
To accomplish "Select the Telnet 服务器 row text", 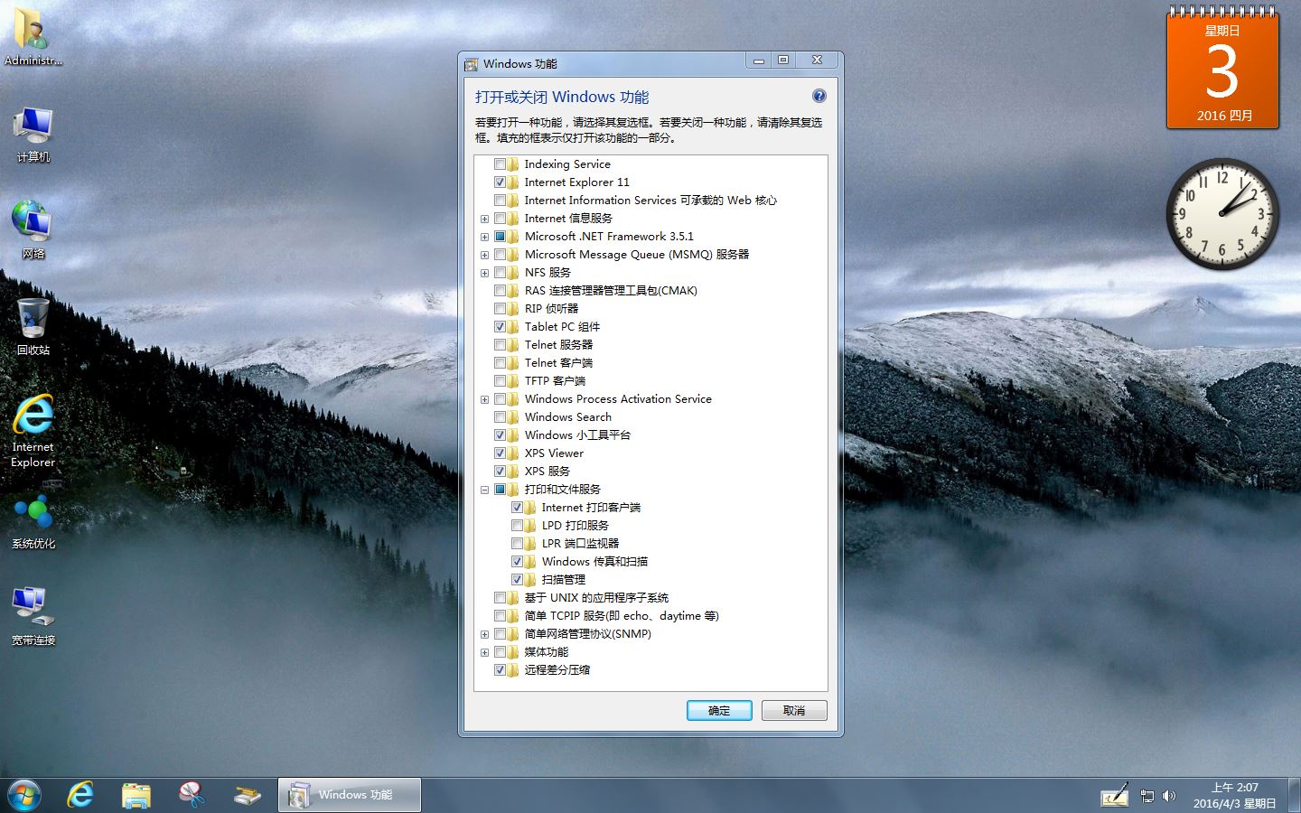I will [558, 344].
